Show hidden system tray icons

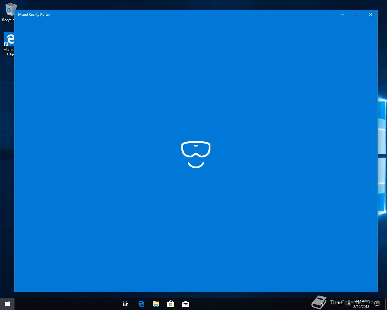click(x=333, y=304)
